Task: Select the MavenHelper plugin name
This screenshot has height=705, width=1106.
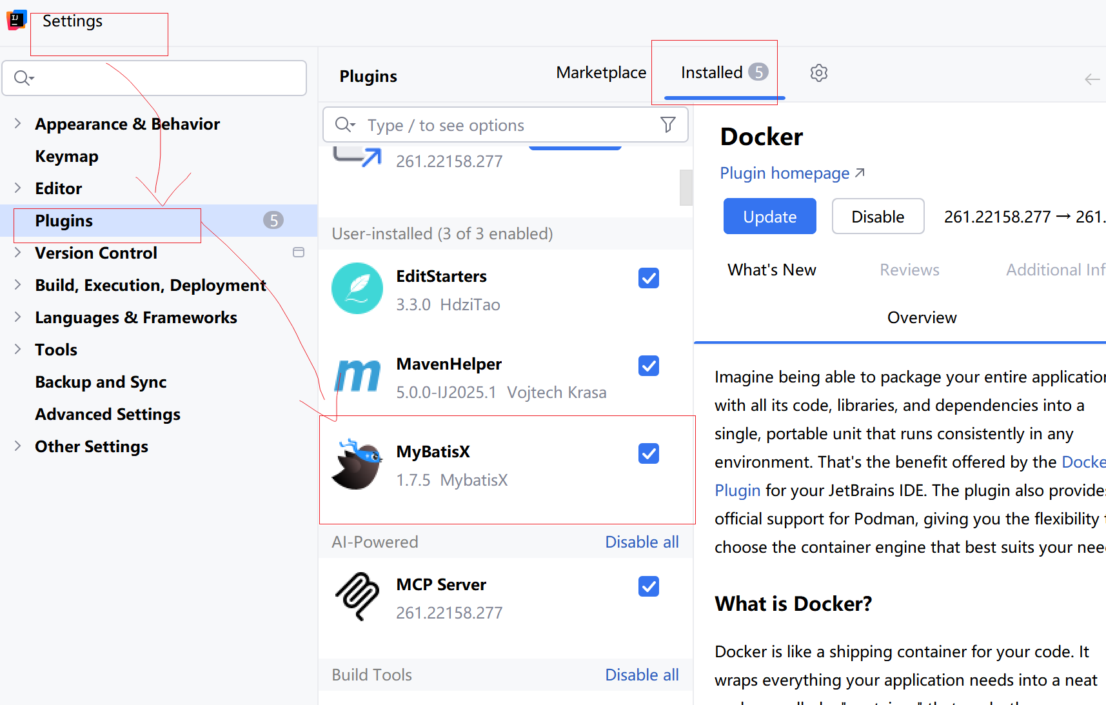Action: click(449, 364)
